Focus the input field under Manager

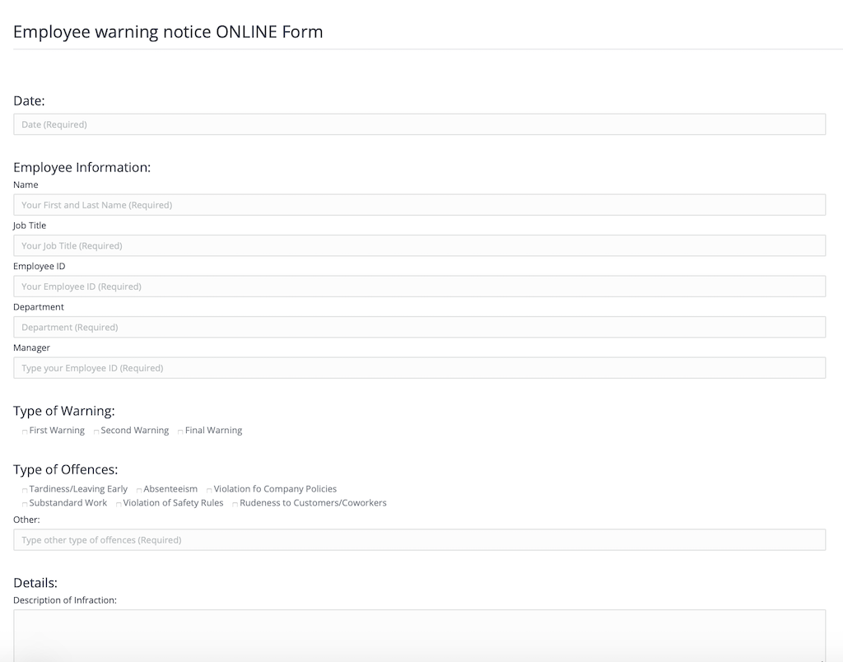[419, 368]
